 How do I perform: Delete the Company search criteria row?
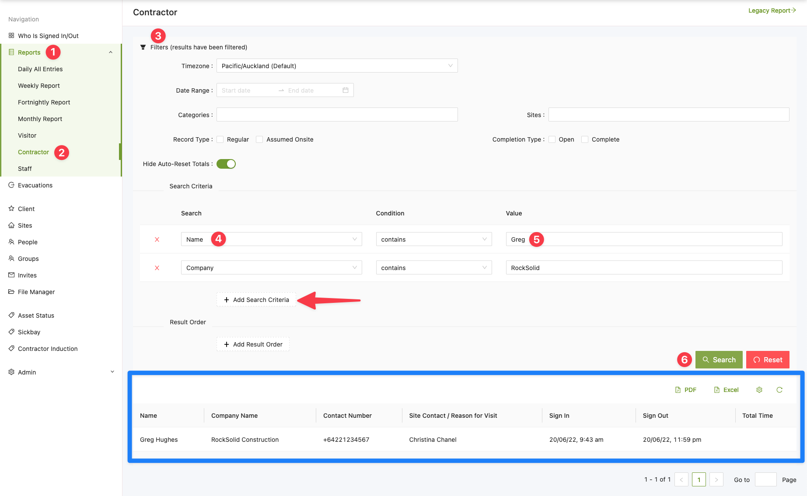coord(157,268)
